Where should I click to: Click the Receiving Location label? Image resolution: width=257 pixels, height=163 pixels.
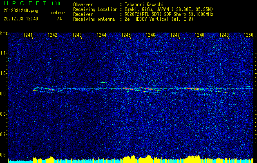95,9
